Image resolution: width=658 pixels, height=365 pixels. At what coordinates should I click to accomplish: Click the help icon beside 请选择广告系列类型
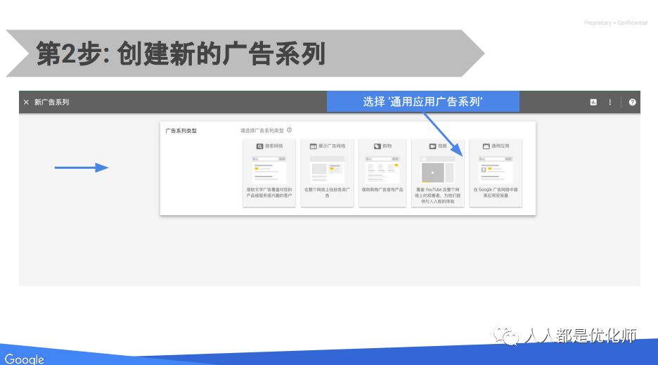tap(289, 130)
